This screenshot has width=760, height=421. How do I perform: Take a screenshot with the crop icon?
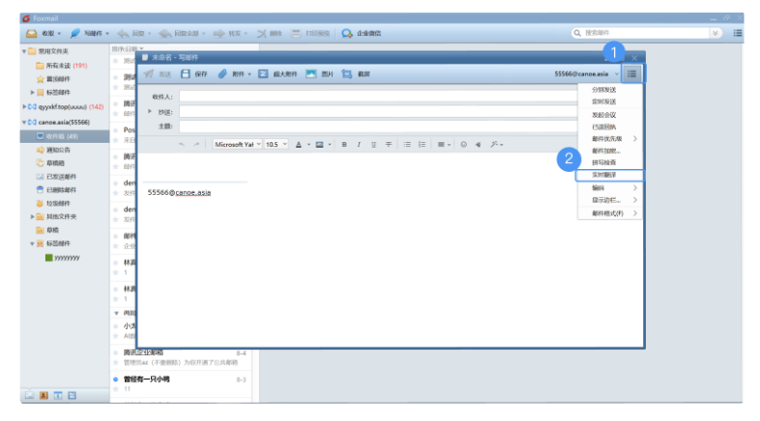coord(346,74)
